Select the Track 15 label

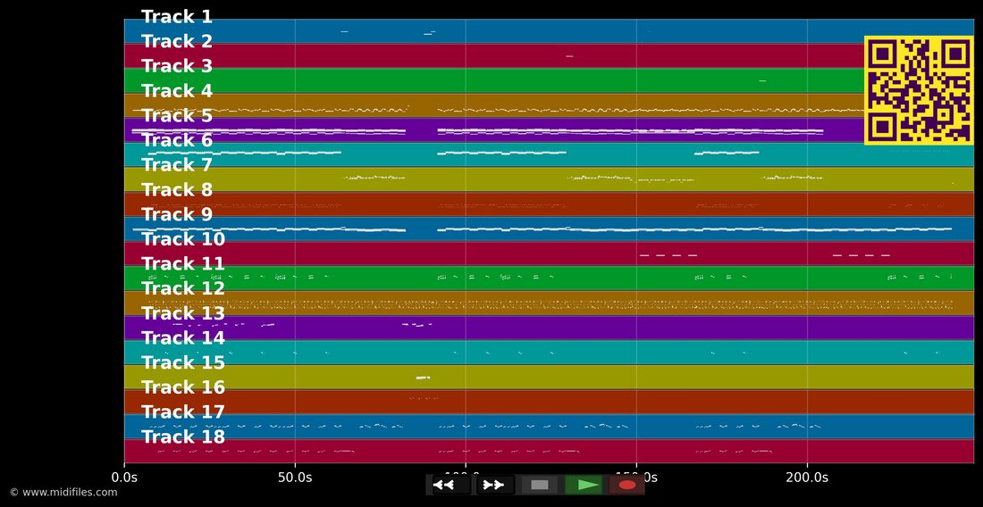point(183,362)
